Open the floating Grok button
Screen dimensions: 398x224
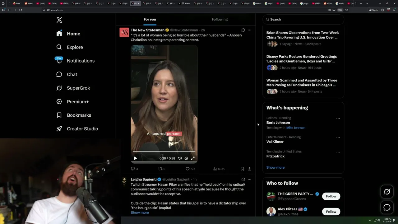tap(387, 192)
